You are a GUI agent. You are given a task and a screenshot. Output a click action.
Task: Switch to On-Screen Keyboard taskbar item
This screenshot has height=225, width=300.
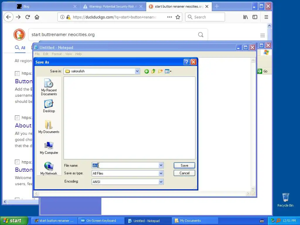pyautogui.click(x=101, y=221)
